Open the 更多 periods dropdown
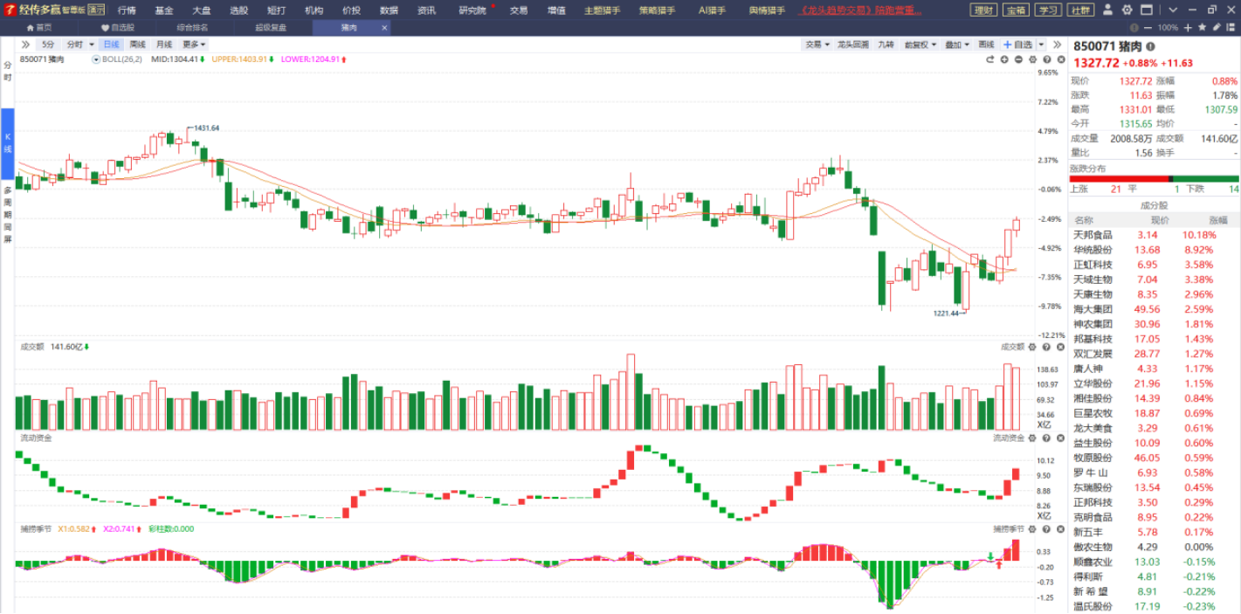This screenshot has height=614, width=1241. coord(194,44)
